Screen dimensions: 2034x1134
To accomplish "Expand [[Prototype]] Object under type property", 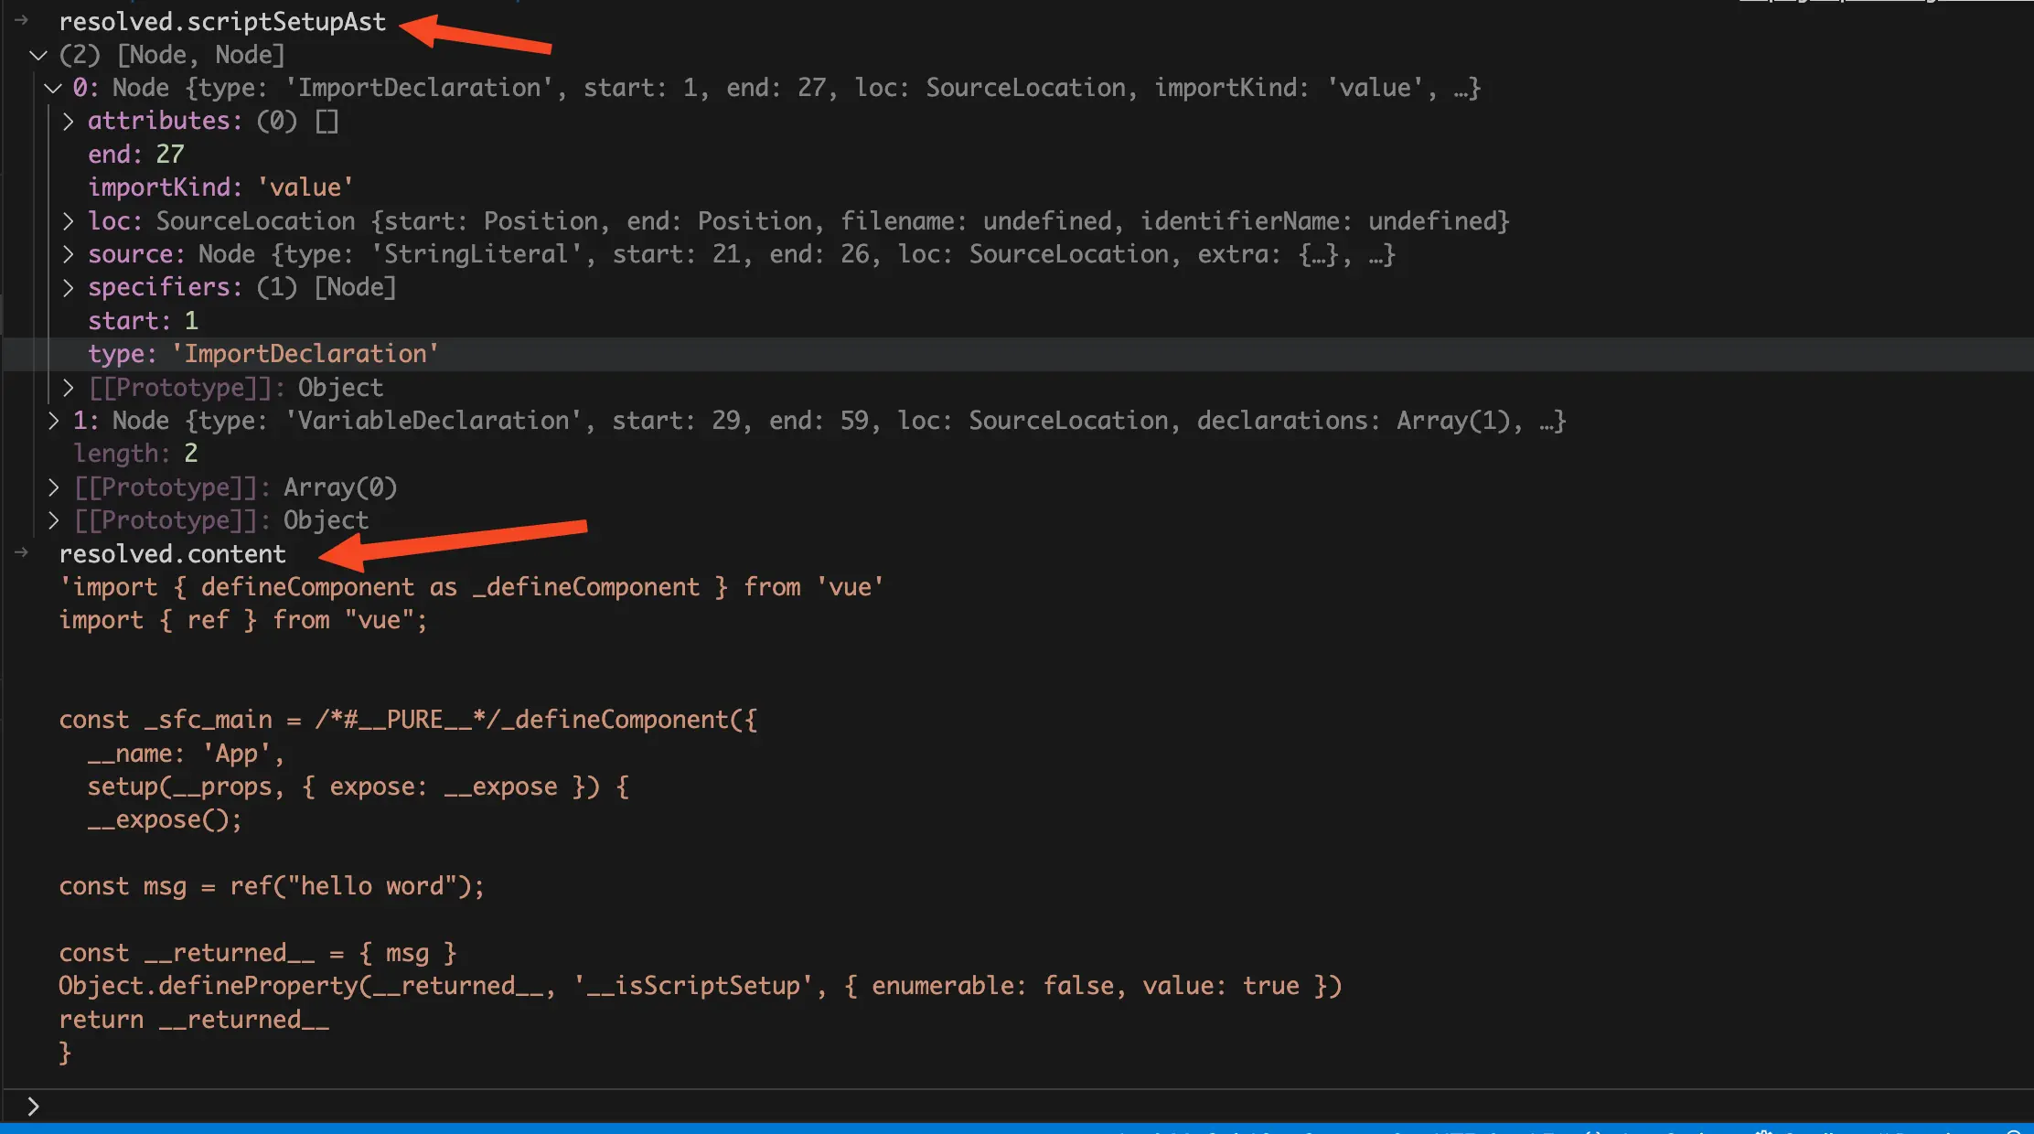I will click(68, 388).
